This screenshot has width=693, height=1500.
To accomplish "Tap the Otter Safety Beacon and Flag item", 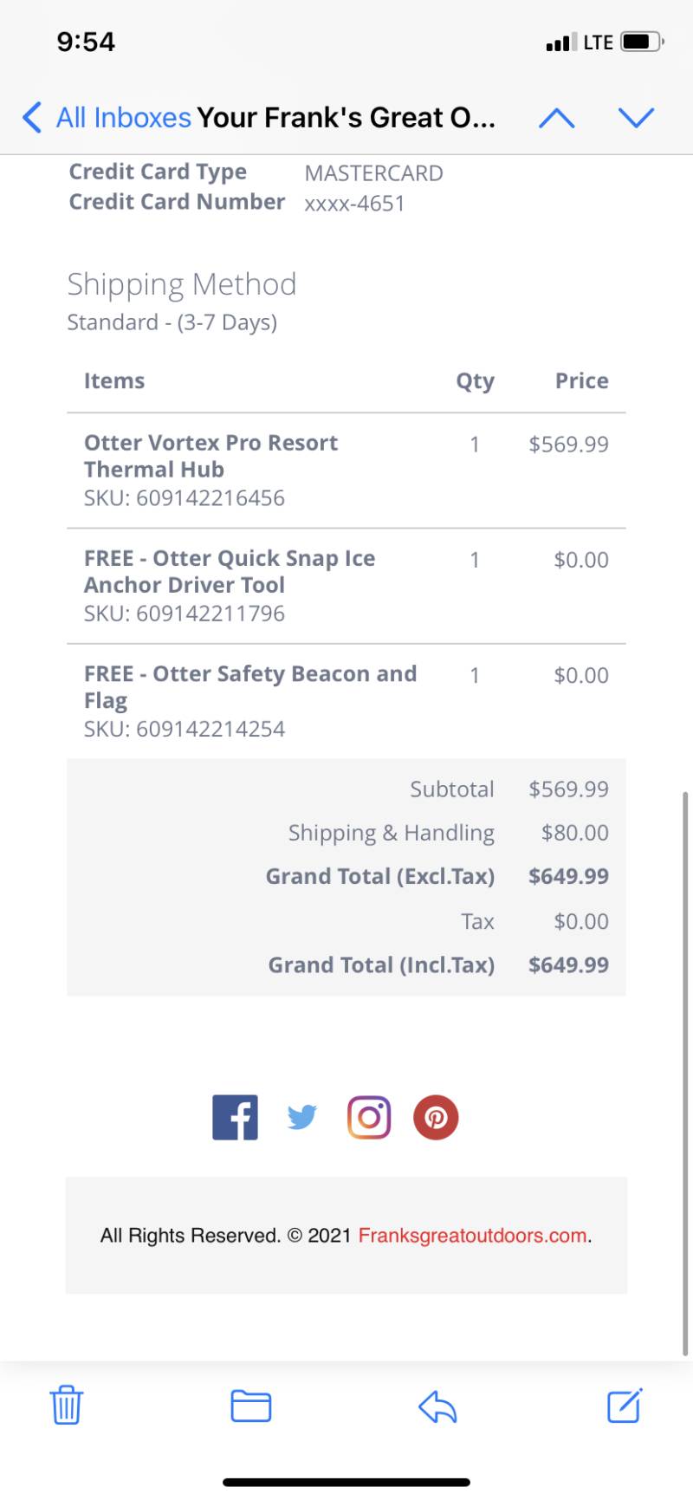I will pyautogui.click(x=250, y=687).
